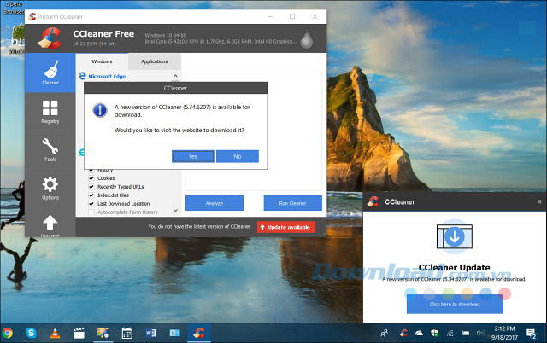Click the CCleaner logo in header

pos(50,38)
